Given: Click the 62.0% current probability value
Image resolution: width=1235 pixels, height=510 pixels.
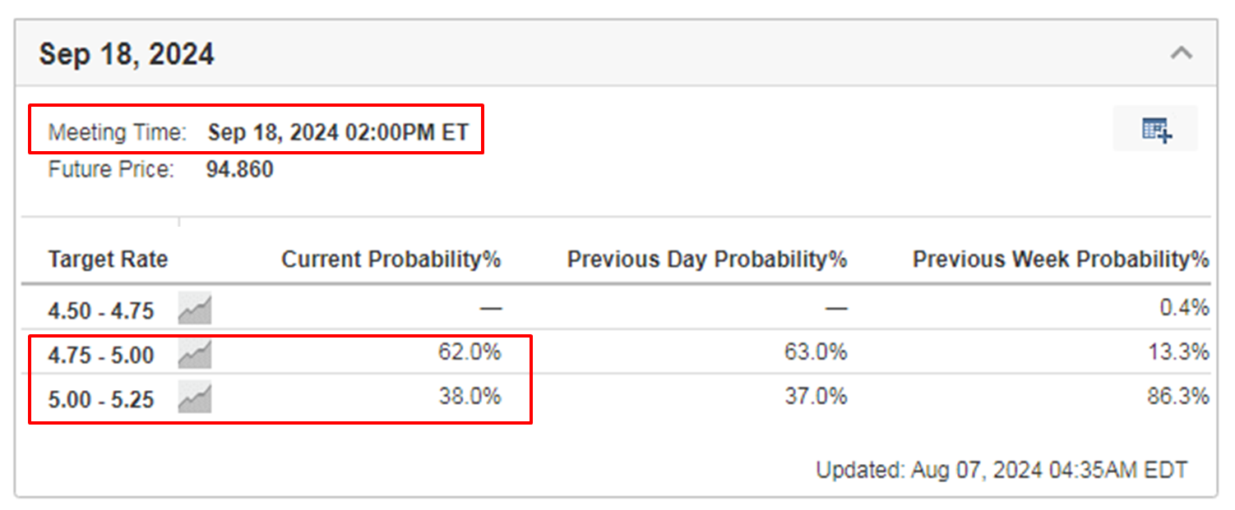Looking at the screenshot, I should 469,352.
